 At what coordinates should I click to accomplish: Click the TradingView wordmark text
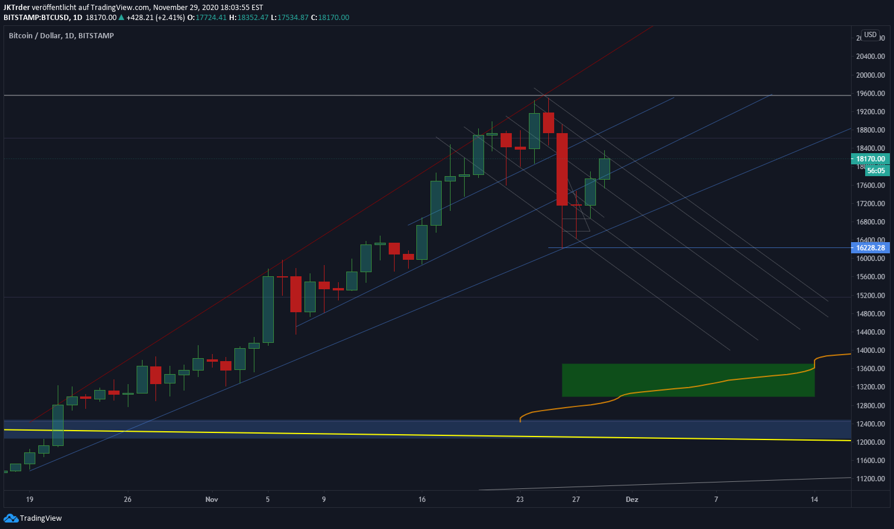[x=41, y=518]
